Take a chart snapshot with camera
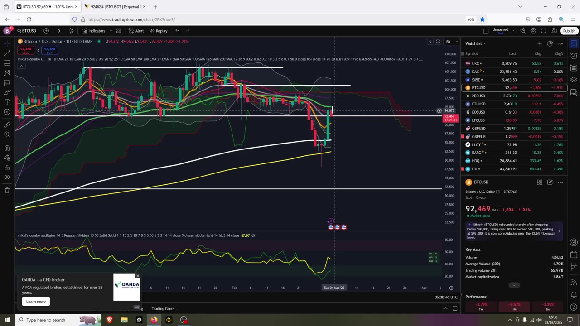580x326 pixels. pos(554,31)
